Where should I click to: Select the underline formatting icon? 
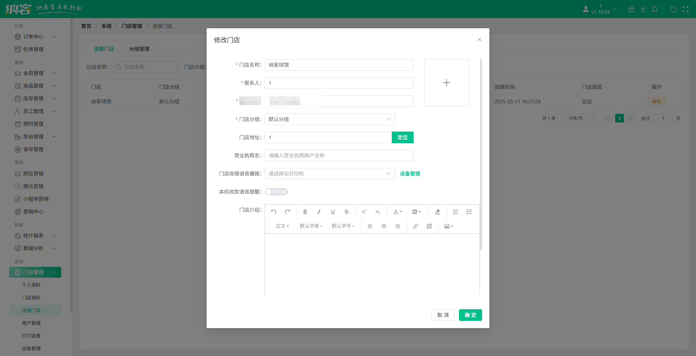(332, 212)
